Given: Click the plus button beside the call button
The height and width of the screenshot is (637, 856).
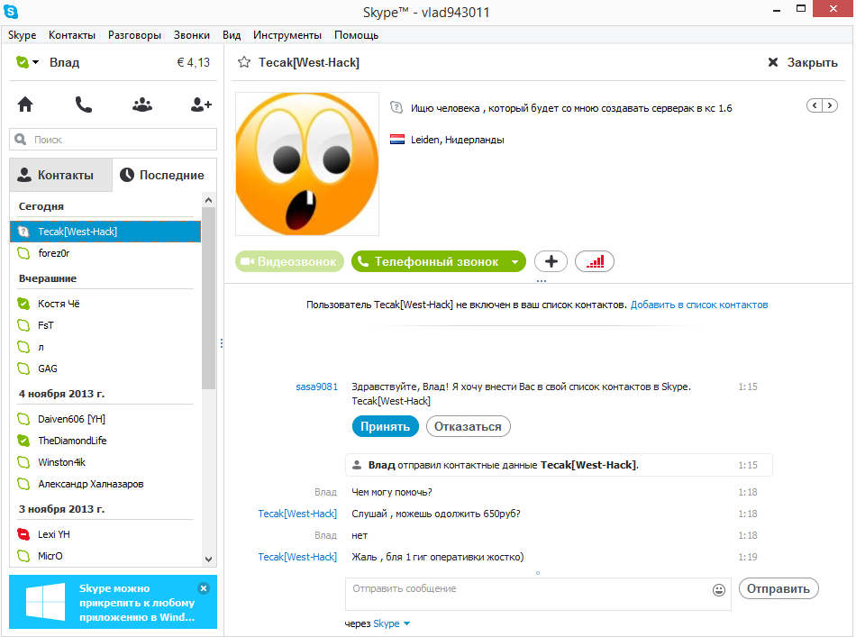Looking at the screenshot, I should [551, 261].
